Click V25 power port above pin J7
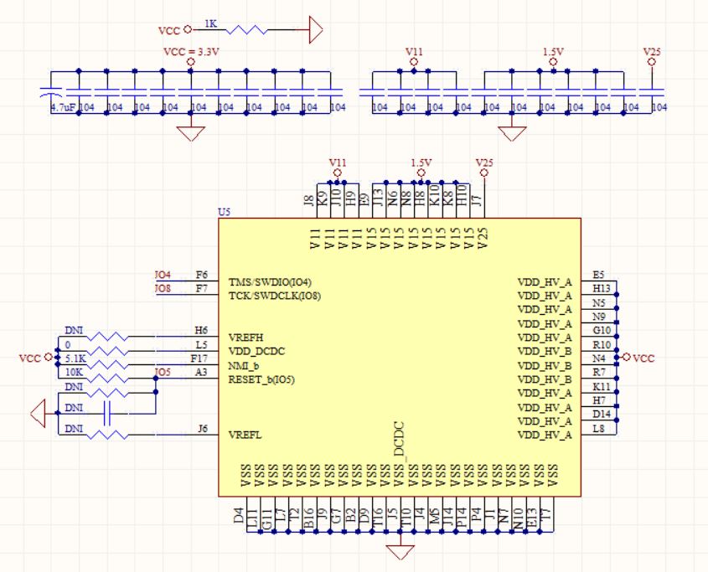Viewport: 708px width, 572px height. coord(484,168)
